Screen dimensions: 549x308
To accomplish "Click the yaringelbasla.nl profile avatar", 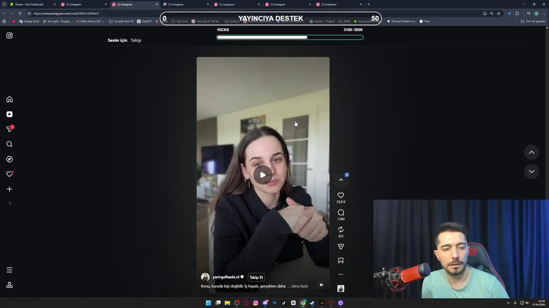I will click(205, 277).
